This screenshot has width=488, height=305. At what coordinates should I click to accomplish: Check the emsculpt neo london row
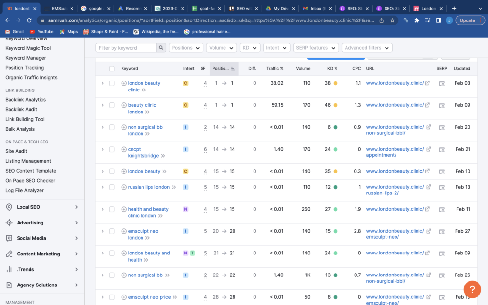[112, 231]
